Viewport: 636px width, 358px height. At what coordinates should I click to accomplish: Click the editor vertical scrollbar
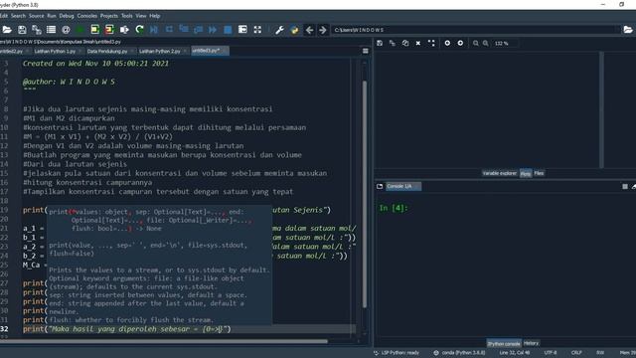click(x=365, y=194)
